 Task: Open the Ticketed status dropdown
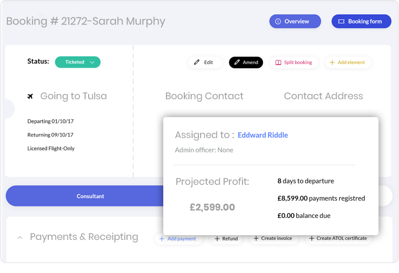coord(78,62)
